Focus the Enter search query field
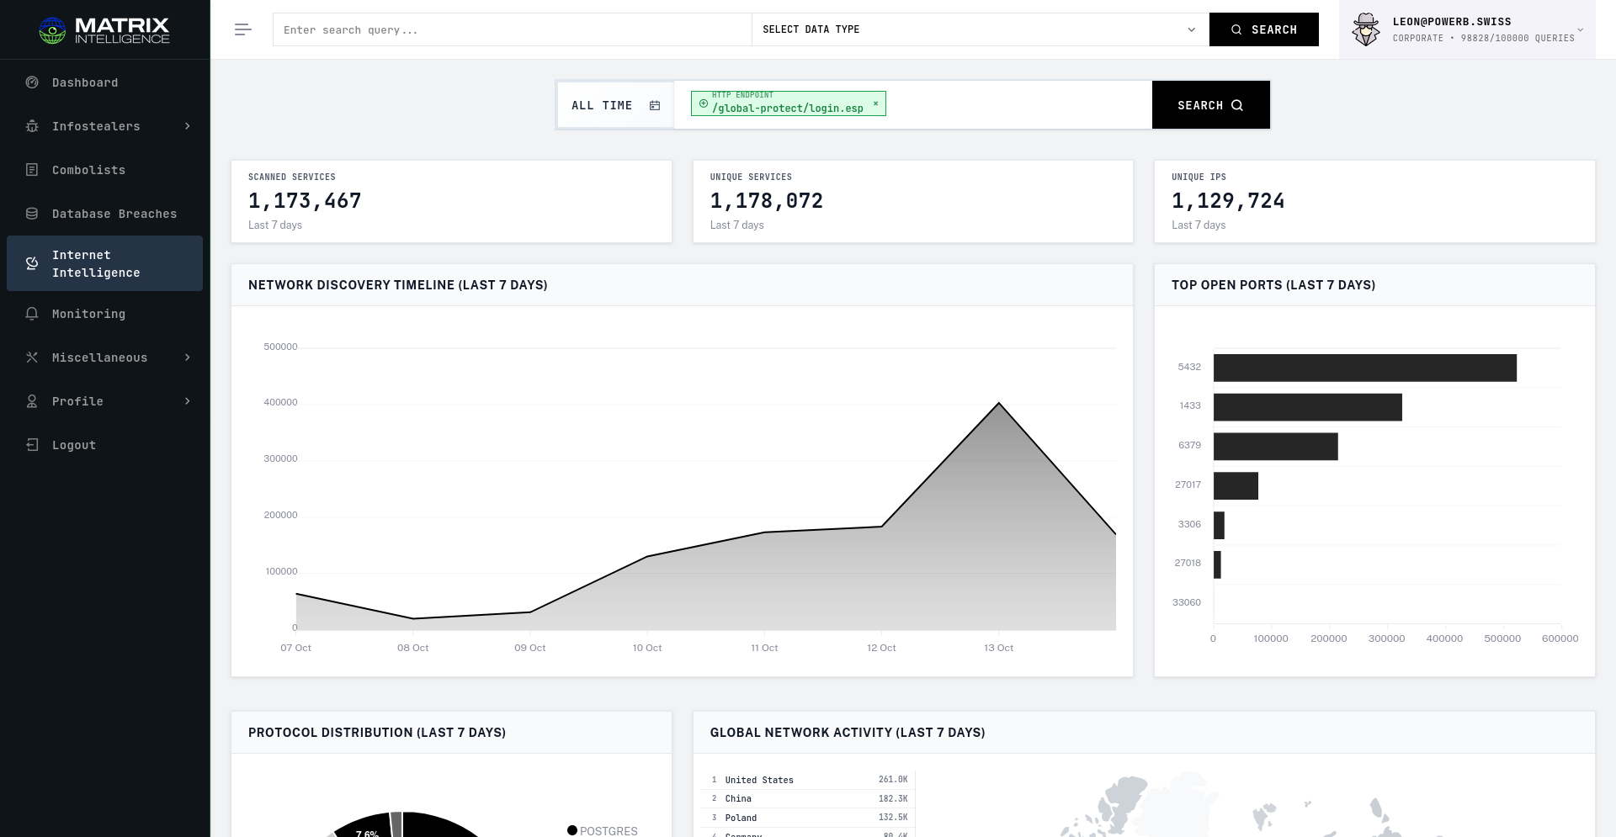The image size is (1616, 837). click(512, 30)
